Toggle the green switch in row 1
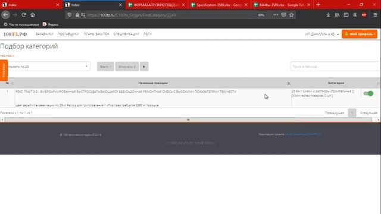This screenshot has height=214, width=381. 368,93
